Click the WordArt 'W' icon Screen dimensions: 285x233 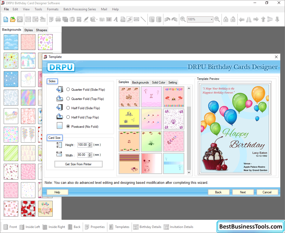pos(102,19)
